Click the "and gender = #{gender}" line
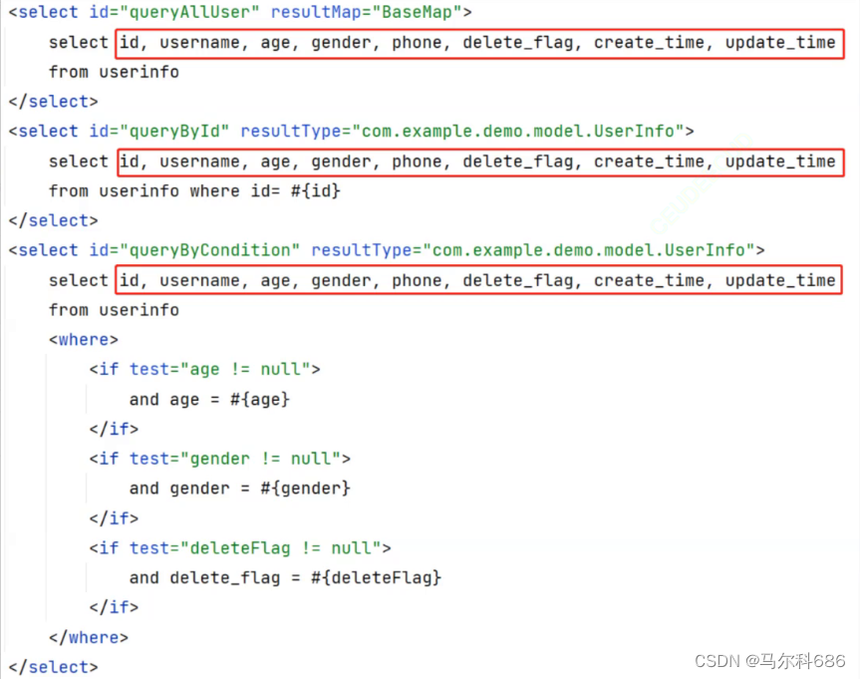The image size is (860, 679). [240, 489]
